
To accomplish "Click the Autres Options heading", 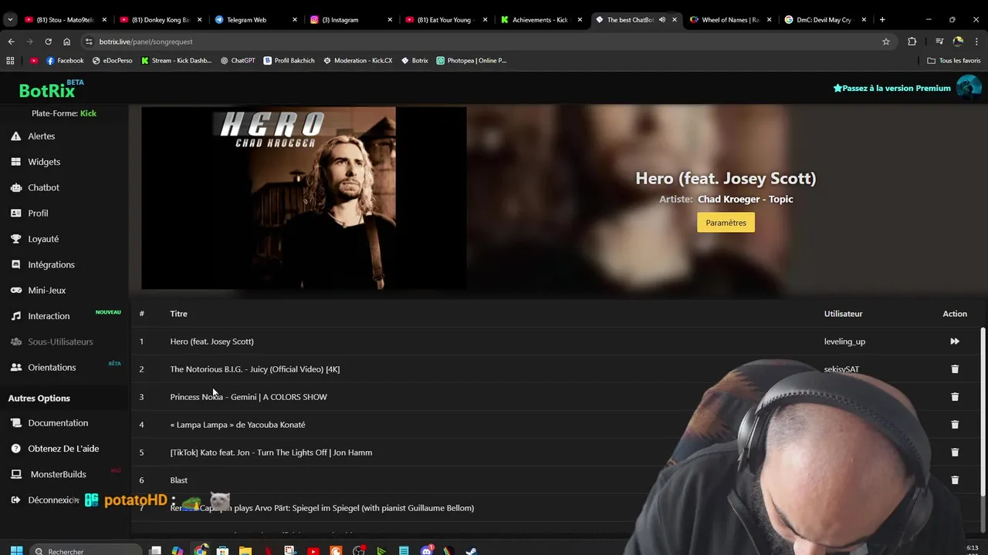I will click(39, 398).
